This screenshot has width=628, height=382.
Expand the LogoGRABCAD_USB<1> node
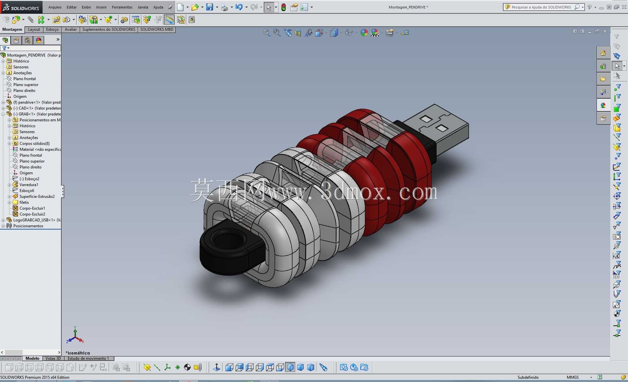tap(3, 220)
